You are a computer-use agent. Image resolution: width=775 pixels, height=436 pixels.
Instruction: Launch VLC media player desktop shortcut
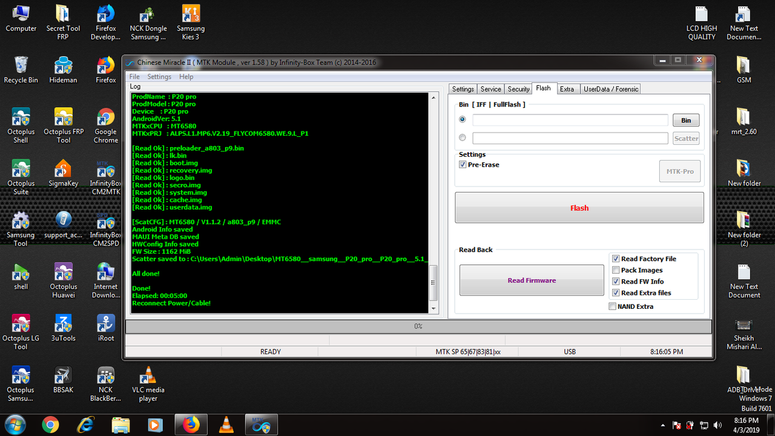pyautogui.click(x=148, y=383)
